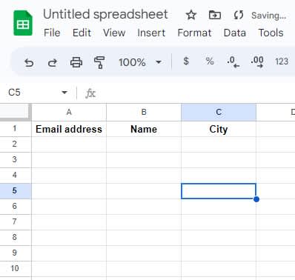
Task: Select column B header
Action: [144, 113]
